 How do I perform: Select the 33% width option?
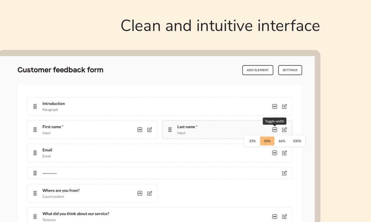click(x=252, y=141)
